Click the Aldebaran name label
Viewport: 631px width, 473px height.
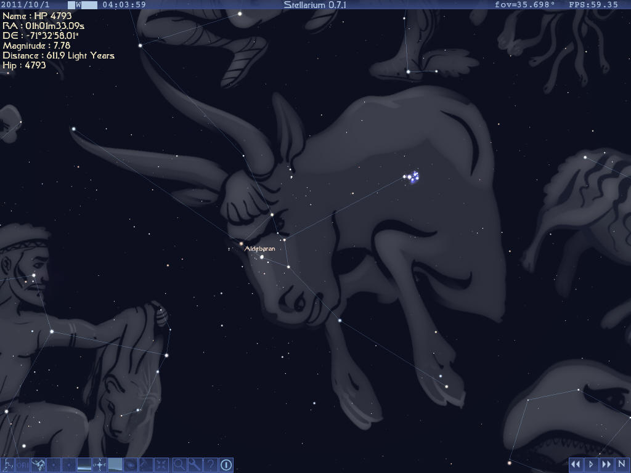[260, 249]
